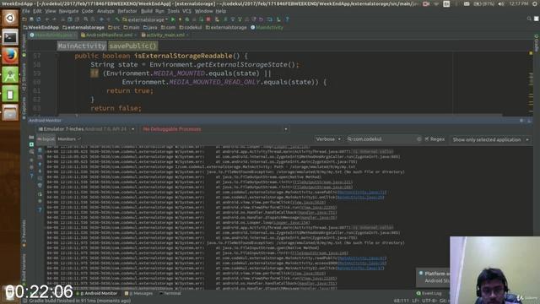Select the Monitors tab

coord(69,139)
